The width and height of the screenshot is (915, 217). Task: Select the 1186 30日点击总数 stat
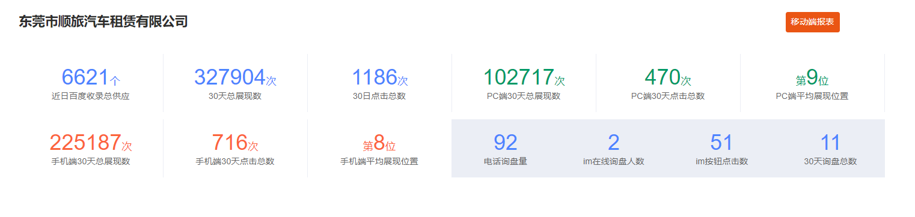379,83
